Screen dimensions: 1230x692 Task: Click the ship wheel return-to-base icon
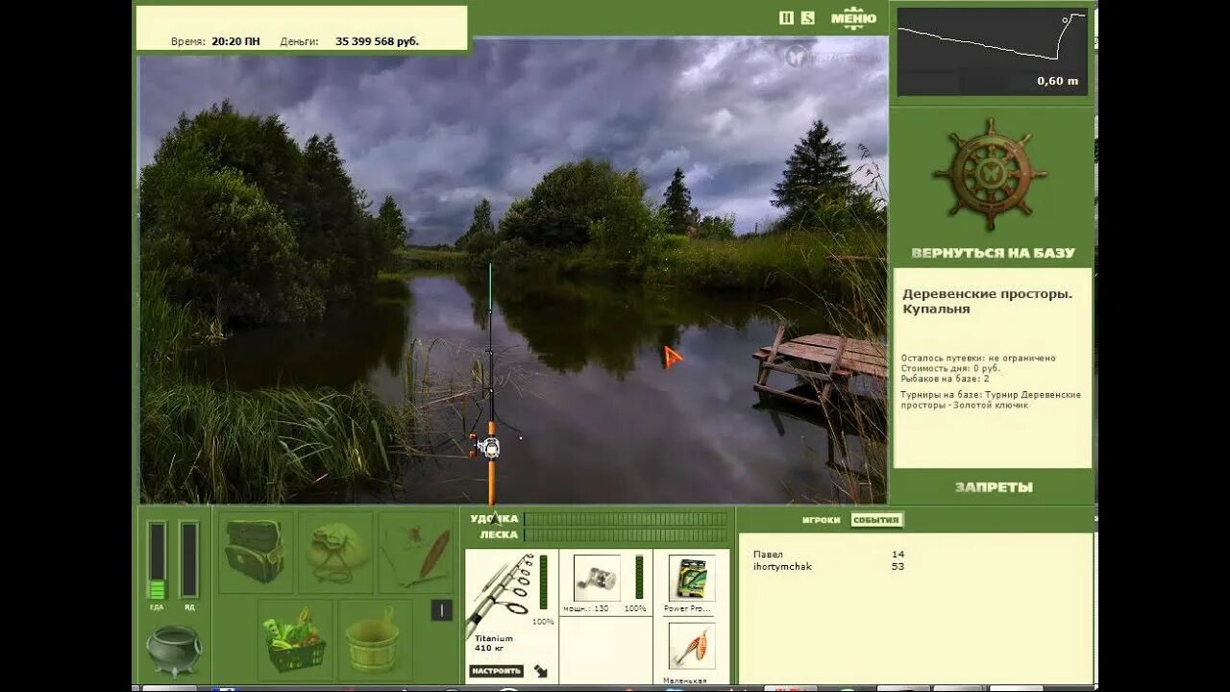990,174
